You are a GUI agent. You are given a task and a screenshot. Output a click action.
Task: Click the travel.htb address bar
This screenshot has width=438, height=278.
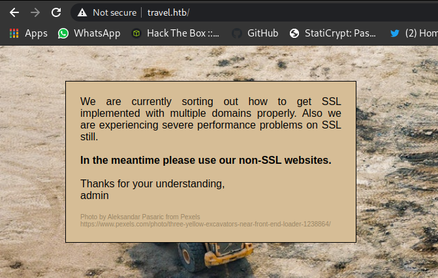[261, 12]
